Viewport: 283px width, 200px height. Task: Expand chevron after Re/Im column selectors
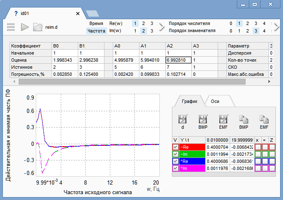pyautogui.click(x=162, y=27)
